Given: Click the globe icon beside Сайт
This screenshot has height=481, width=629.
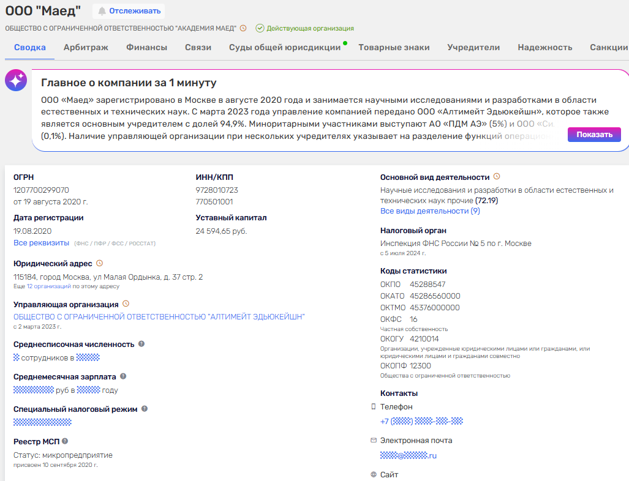Looking at the screenshot, I should point(374,475).
